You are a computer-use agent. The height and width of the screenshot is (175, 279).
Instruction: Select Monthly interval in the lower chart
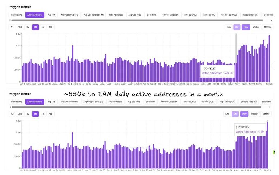266,114
